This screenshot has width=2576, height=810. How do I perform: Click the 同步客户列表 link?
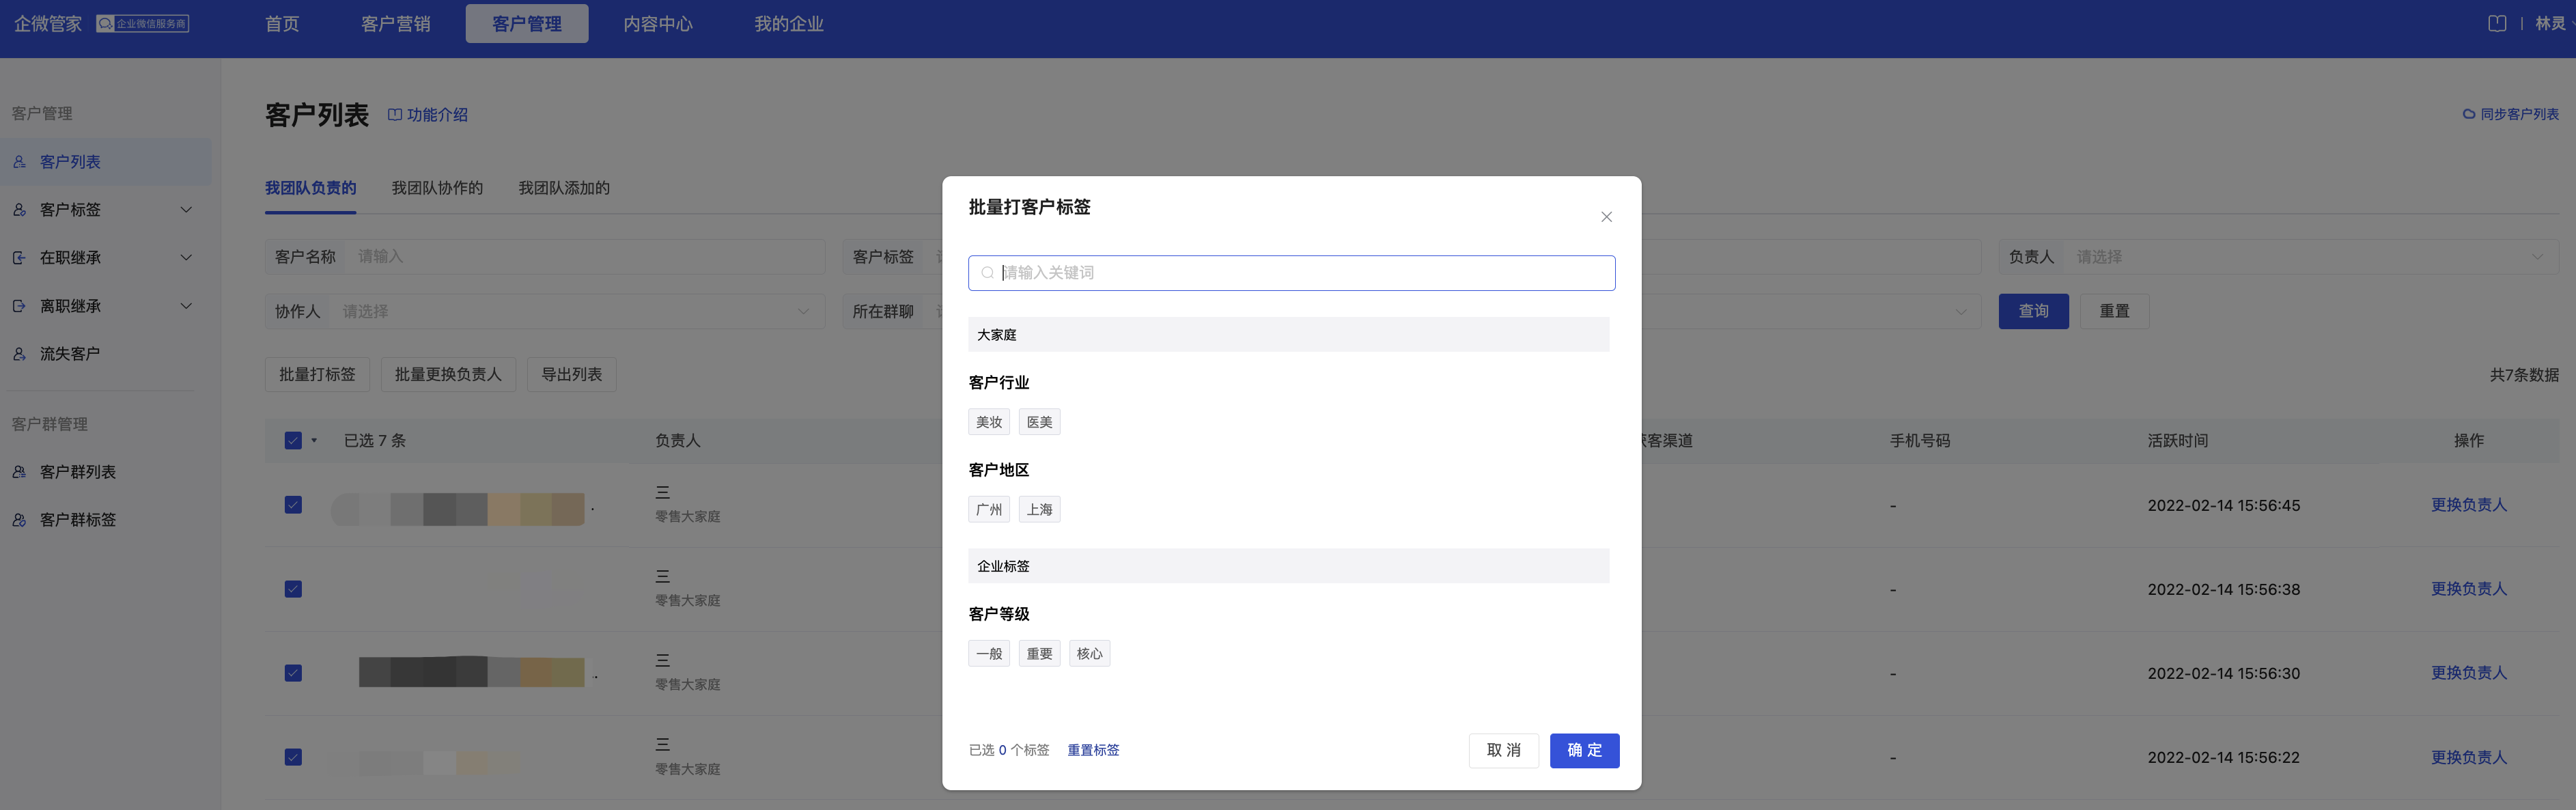click(2510, 114)
